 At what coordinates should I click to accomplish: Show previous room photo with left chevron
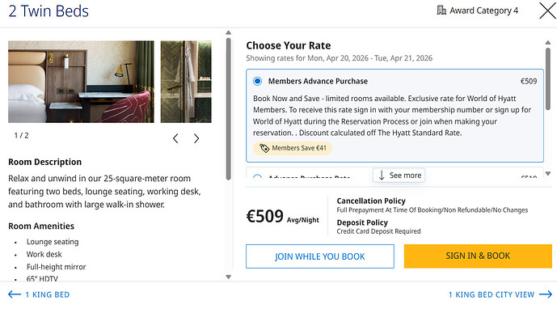(x=175, y=138)
